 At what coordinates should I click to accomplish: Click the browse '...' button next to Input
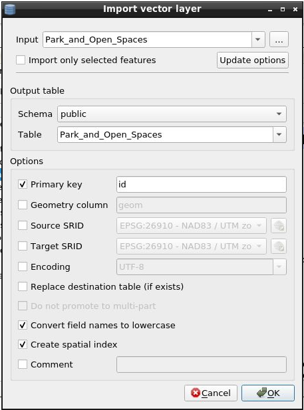tap(279, 39)
